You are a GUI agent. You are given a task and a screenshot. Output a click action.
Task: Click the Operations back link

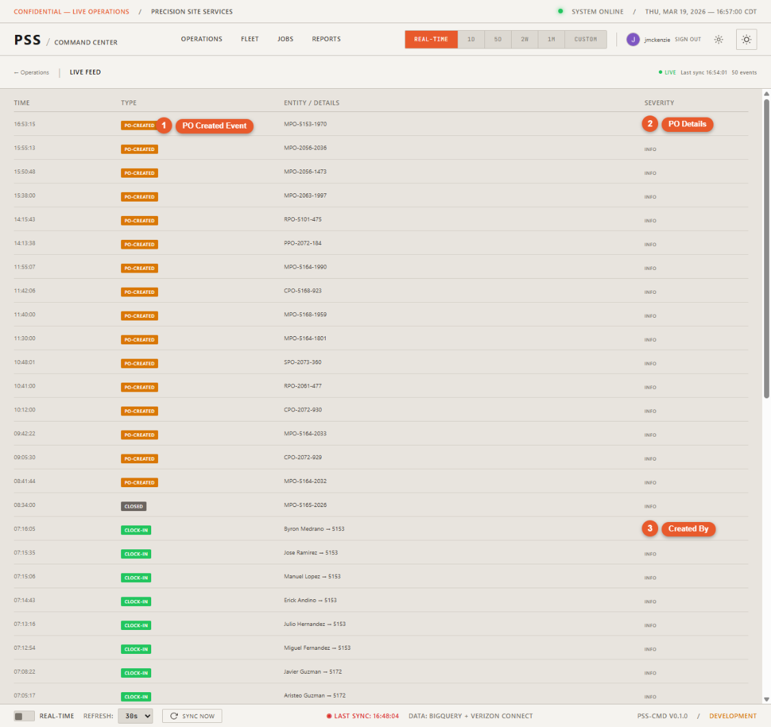click(31, 72)
